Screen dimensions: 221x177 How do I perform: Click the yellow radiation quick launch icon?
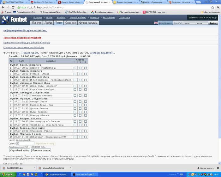point(36,174)
